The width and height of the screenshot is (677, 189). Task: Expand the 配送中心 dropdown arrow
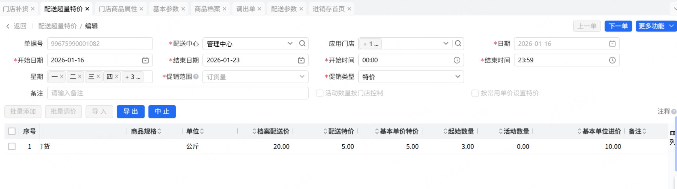290,43
